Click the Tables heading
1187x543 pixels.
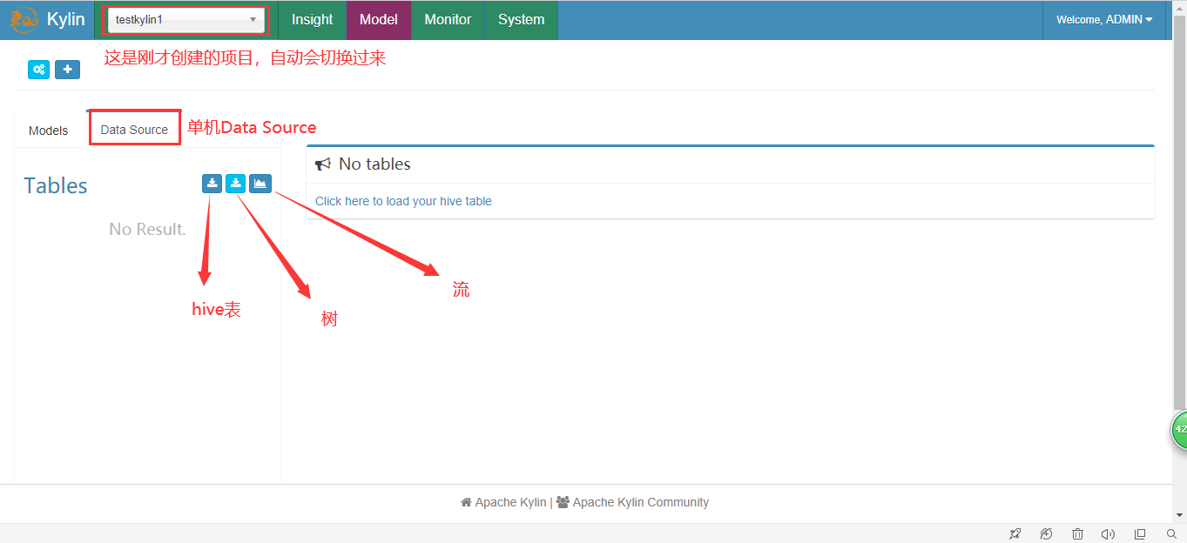[x=56, y=185]
